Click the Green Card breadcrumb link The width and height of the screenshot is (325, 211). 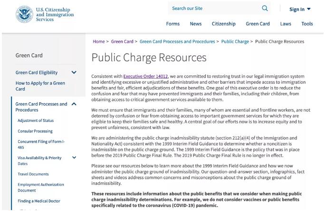122,41
